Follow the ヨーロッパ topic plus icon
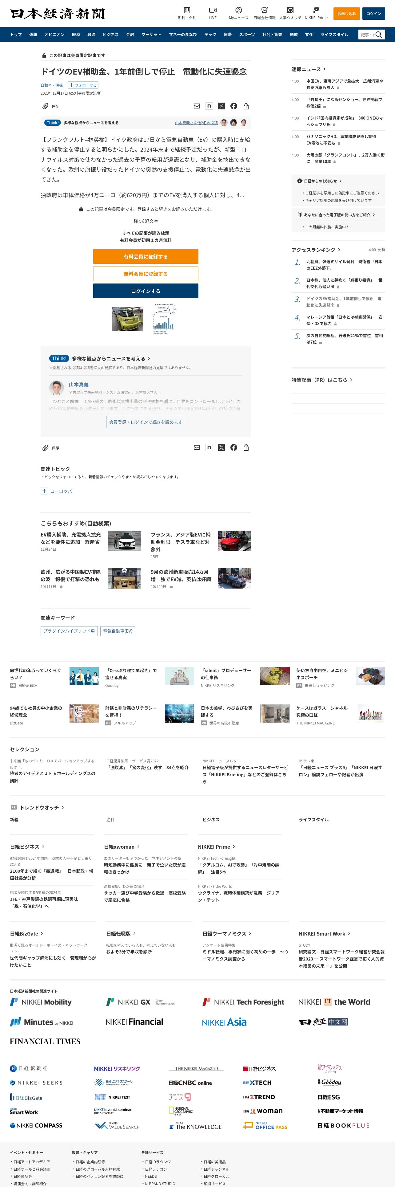 (x=44, y=491)
